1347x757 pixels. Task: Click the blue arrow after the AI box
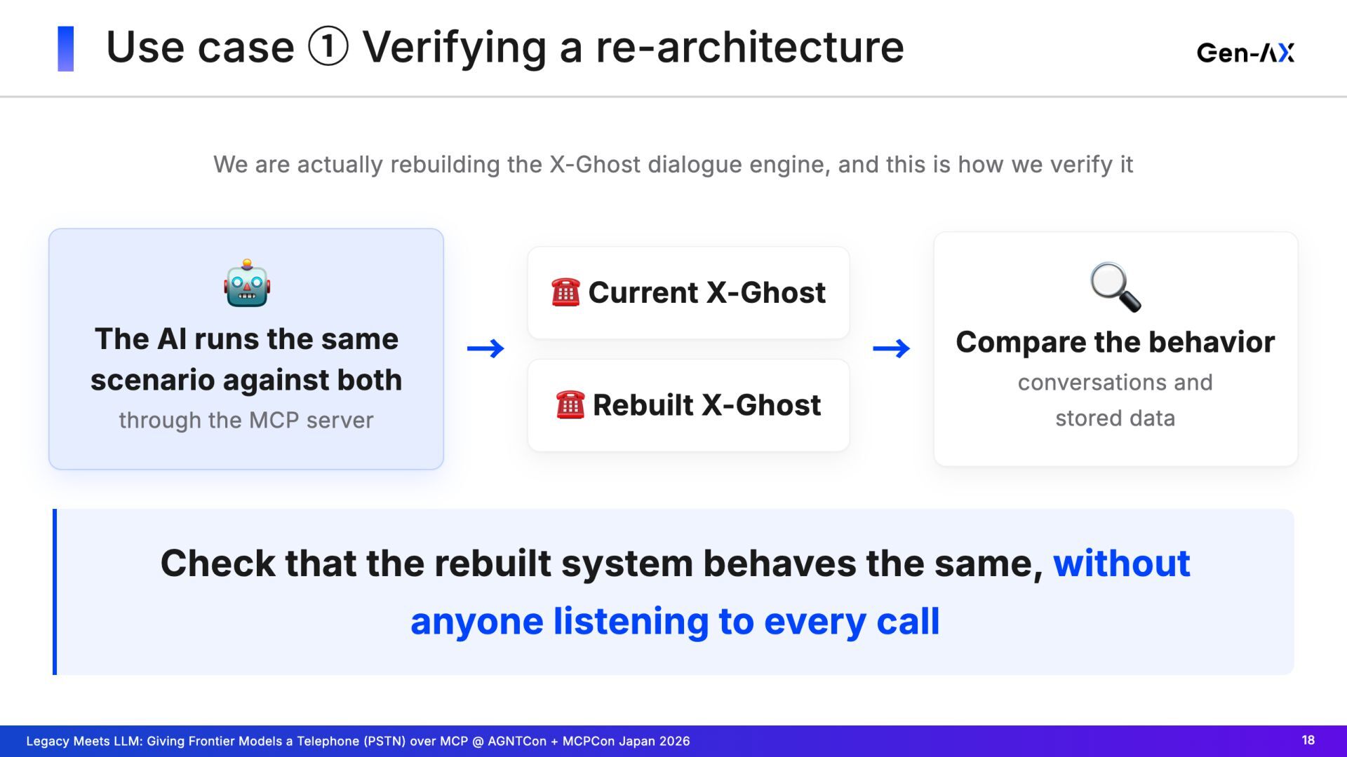tap(485, 348)
